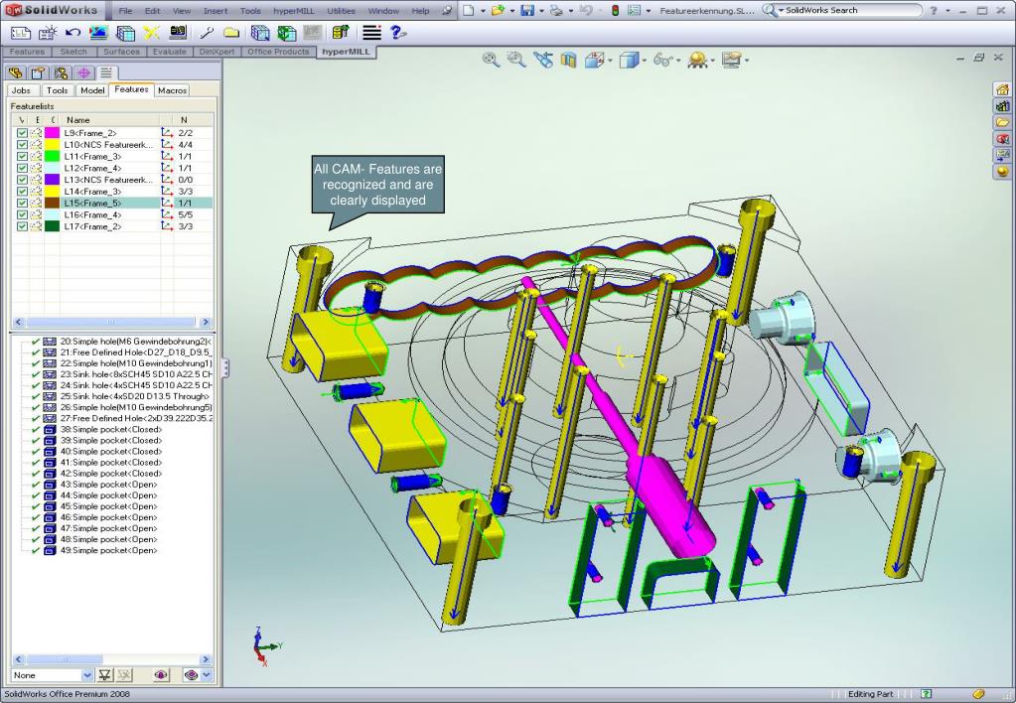The image size is (1016, 703).
Task: Click the black horizontal lines list icon
Action: 371,33
